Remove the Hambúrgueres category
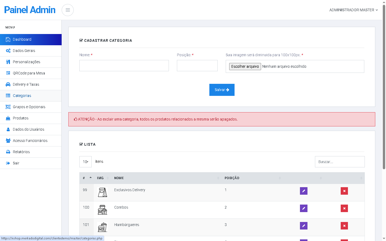386x241 pixels. click(x=344, y=226)
